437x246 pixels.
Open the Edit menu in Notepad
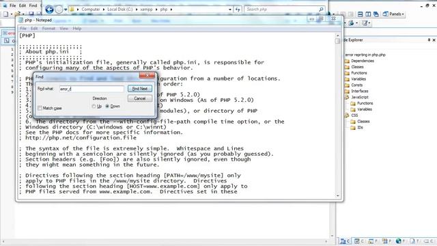[x=34, y=29]
